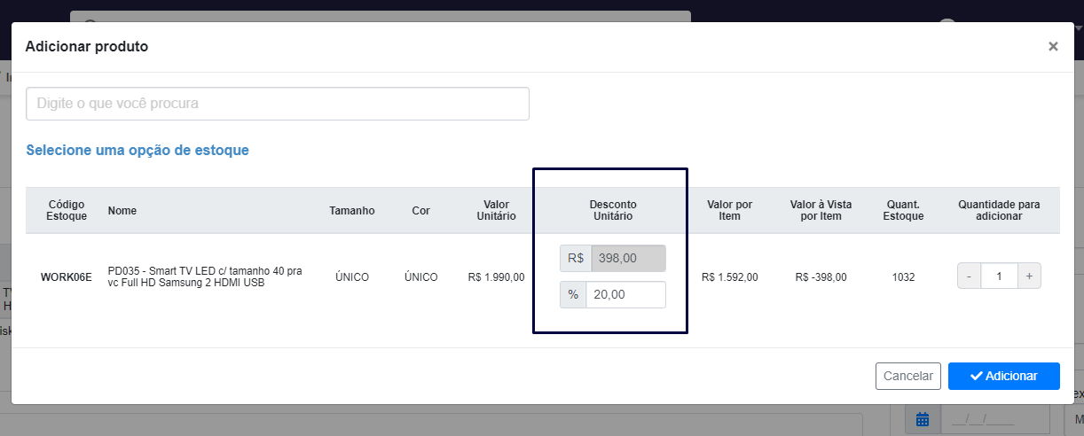Focus the quantity to add field
Screen dimensions: 1084x436
coord(999,276)
